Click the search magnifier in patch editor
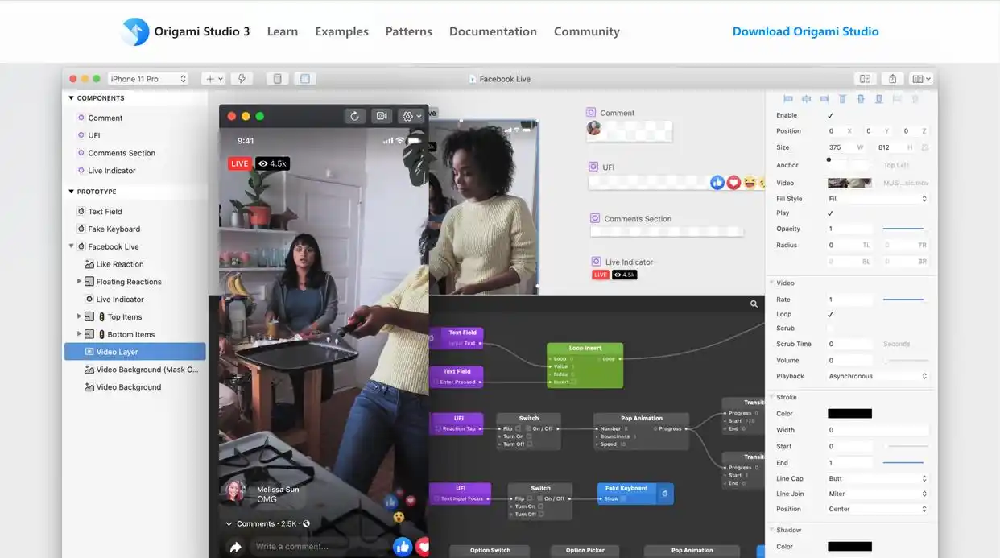Viewport: 1000px width, 558px height. click(x=754, y=304)
